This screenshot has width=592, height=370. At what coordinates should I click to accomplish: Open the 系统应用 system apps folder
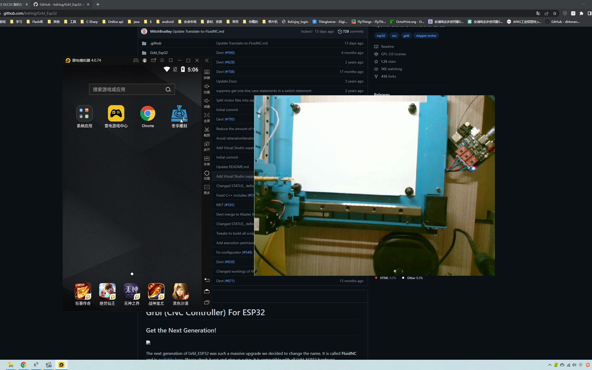point(84,114)
